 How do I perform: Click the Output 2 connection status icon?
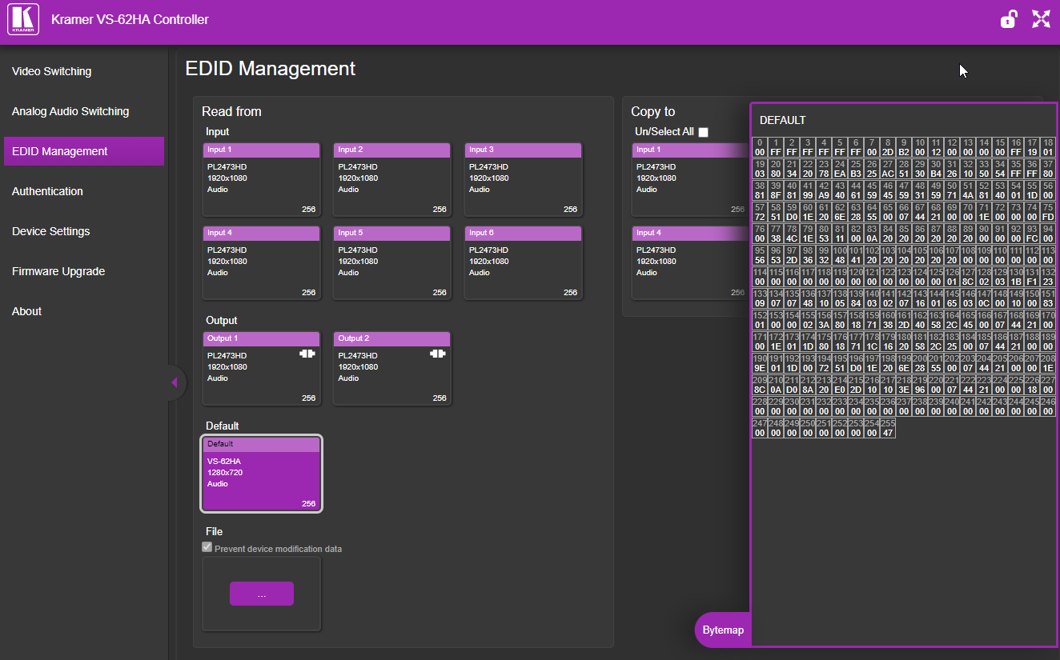[438, 354]
